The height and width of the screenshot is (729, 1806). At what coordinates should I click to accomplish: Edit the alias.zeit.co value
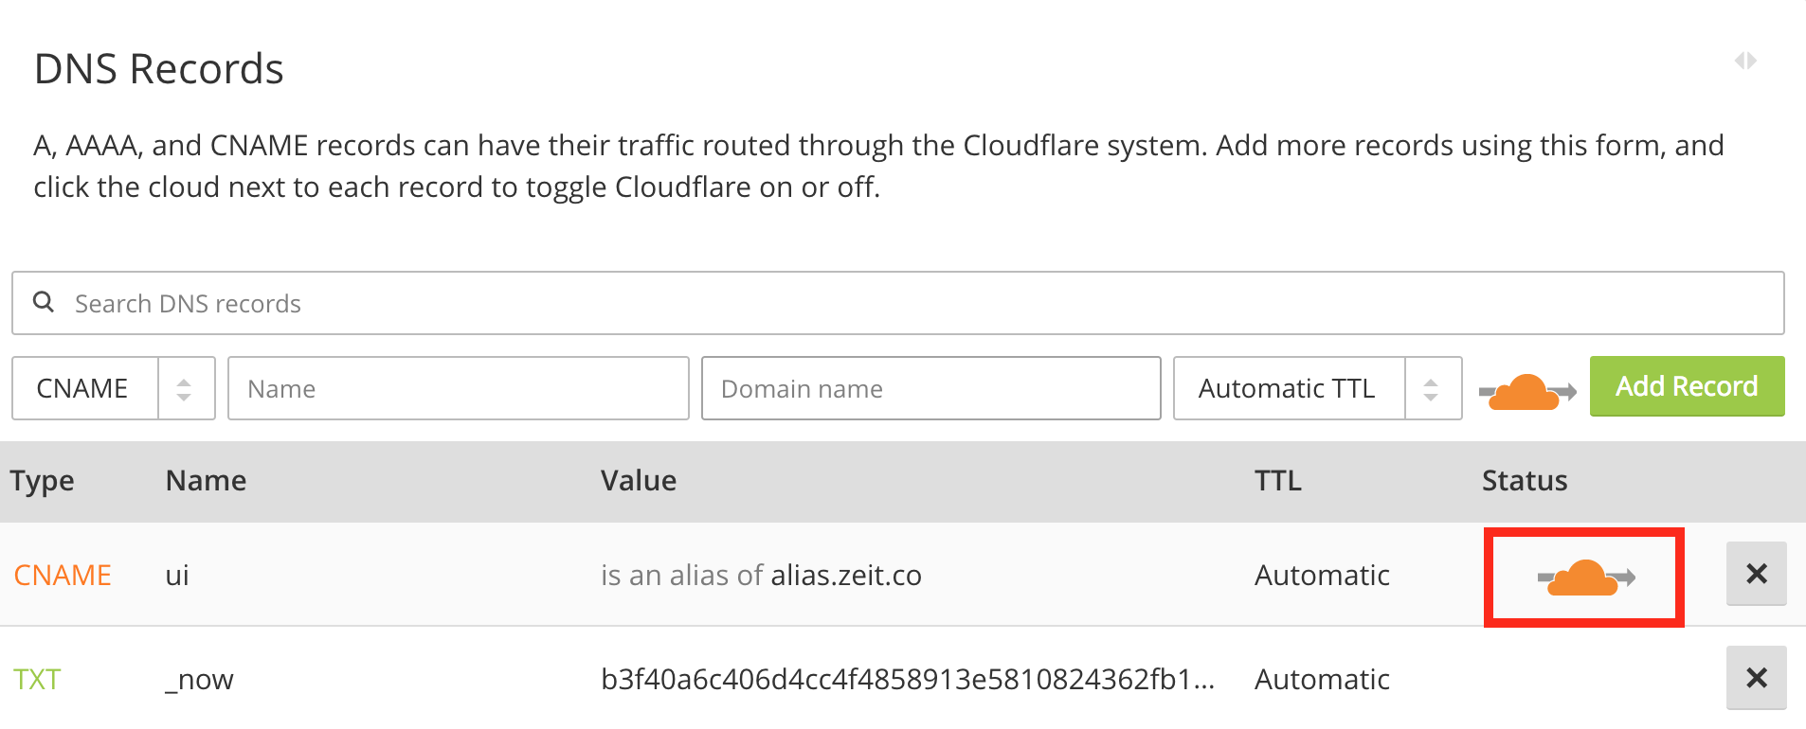click(x=846, y=576)
